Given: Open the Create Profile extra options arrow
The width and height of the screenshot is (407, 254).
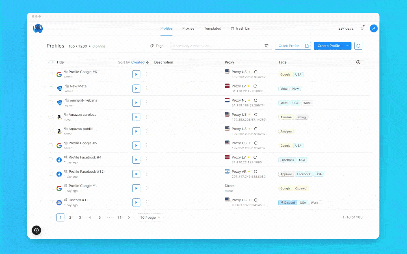Looking at the screenshot, I should click(347, 45).
